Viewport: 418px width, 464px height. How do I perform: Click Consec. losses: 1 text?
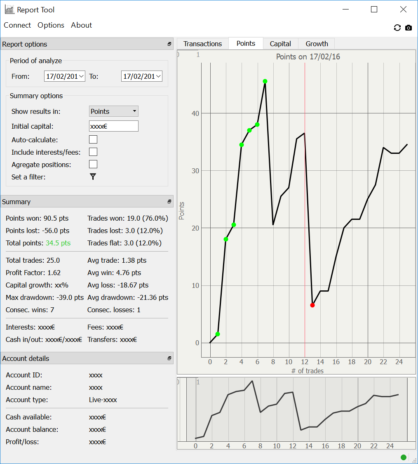pyautogui.click(x=114, y=310)
